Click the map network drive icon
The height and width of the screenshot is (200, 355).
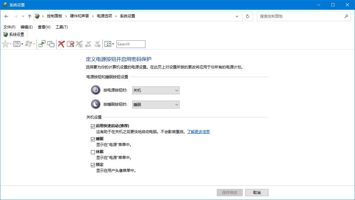42,44
